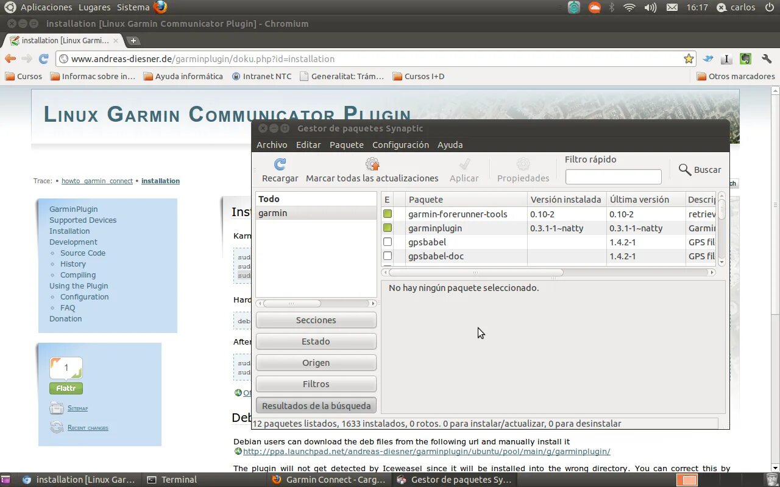Click the Estado button
The height and width of the screenshot is (487, 780).
click(316, 342)
